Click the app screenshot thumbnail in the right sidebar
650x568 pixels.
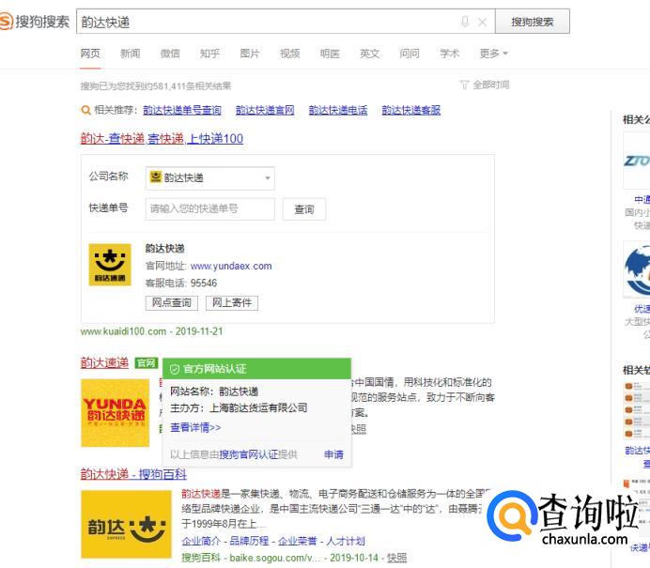(x=637, y=410)
